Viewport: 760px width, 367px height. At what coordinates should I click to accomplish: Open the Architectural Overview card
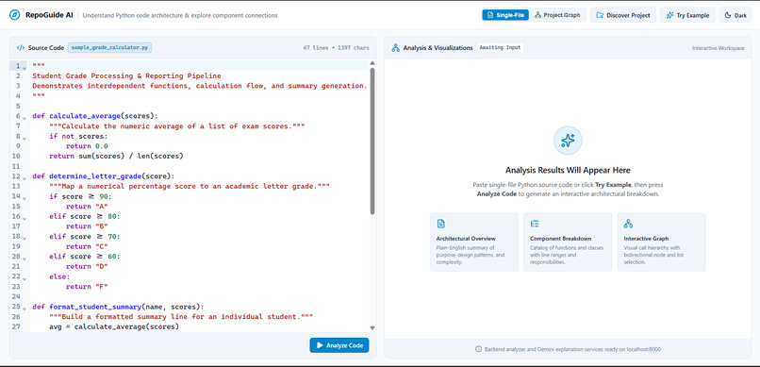pyautogui.click(x=474, y=242)
